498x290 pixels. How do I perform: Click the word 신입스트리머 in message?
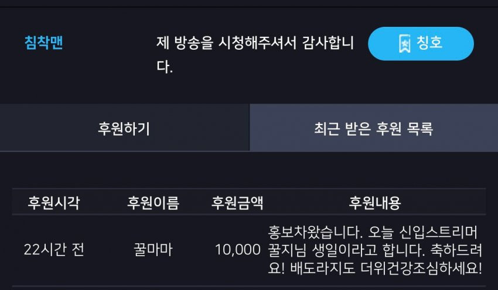click(438, 232)
